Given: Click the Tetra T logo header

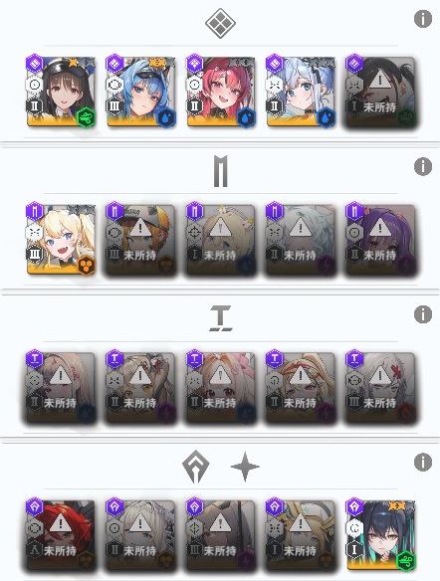Looking at the screenshot, I should tap(221, 318).
